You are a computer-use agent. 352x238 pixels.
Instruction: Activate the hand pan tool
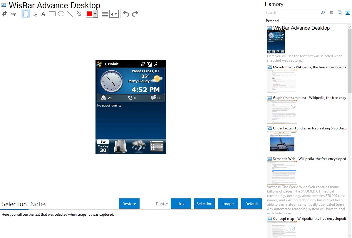(x=26, y=14)
